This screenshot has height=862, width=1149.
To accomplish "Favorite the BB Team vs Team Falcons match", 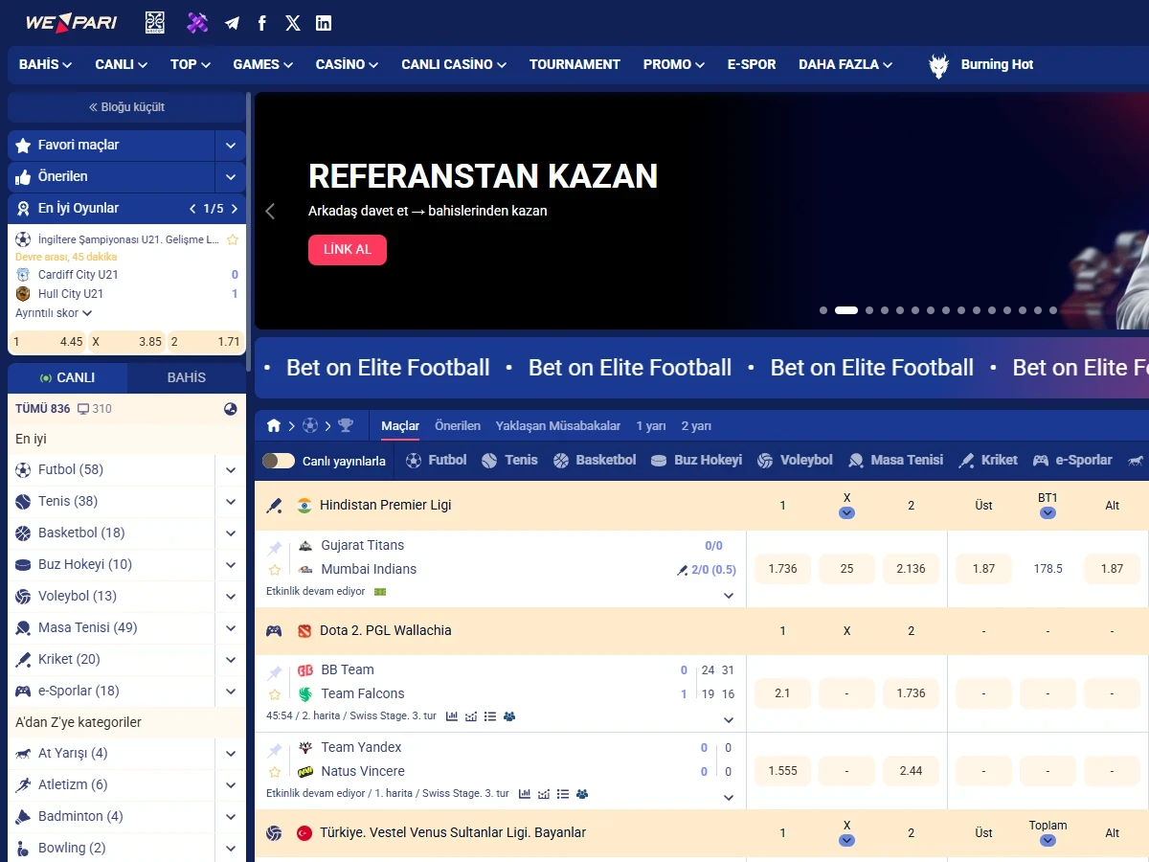I will (x=275, y=694).
